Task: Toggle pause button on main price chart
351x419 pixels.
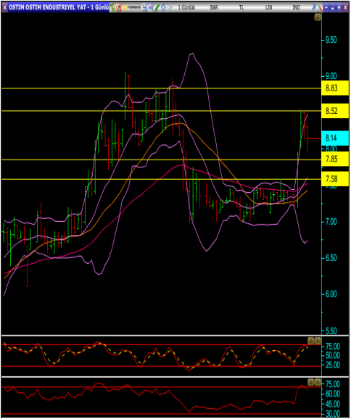Action: click(x=318, y=17)
